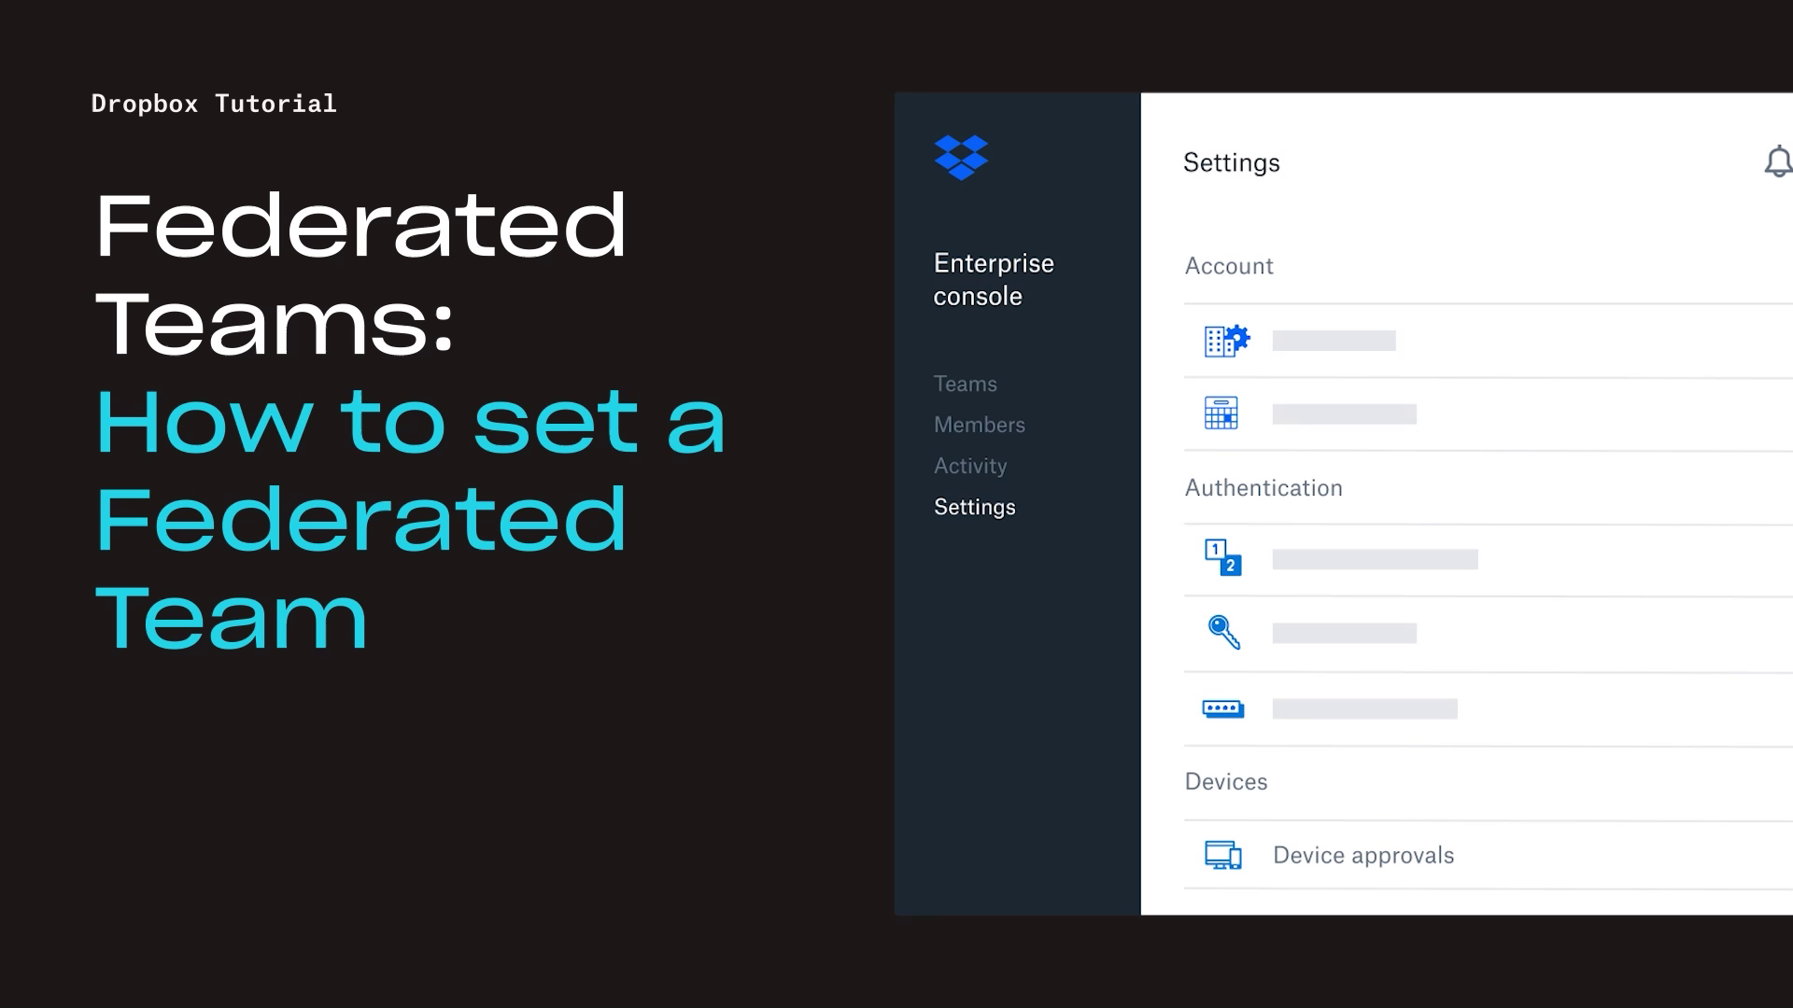
Task: Select the keyboard/password authentication icon
Action: coord(1222,707)
